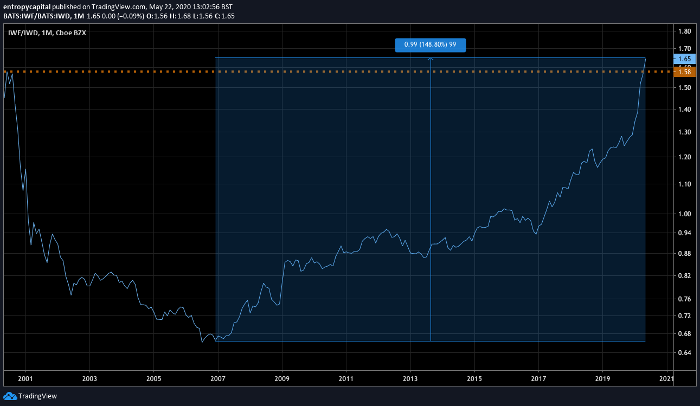
Task: Click the 1.30 price axis label
Action: click(684, 132)
